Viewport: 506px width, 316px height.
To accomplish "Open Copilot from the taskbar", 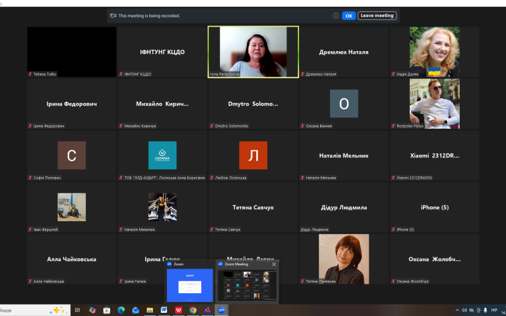I will coord(92,310).
